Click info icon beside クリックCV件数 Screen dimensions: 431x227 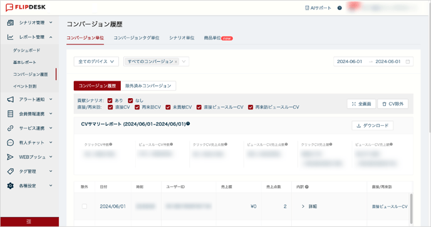pos(111,144)
